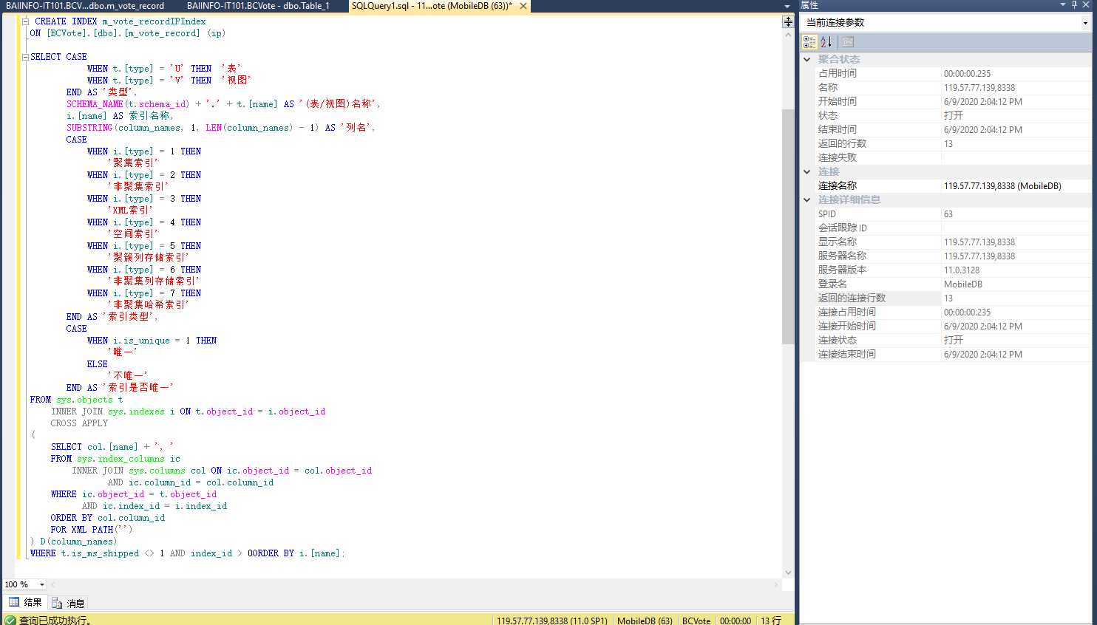This screenshot has width=1097, height=625.
Task: Switch to BAIINFO-IT101.BCV...dbo.m_vote_record tab
Action: tap(85, 6)
